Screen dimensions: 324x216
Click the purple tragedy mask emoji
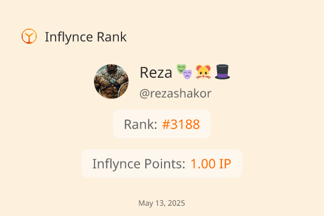click(x=187, y=75)
